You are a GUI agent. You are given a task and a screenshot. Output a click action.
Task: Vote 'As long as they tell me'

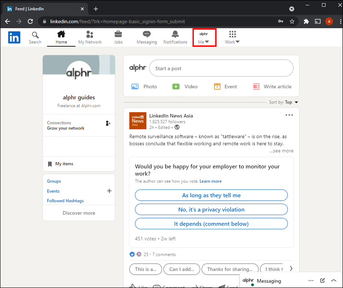click(211, 195)
